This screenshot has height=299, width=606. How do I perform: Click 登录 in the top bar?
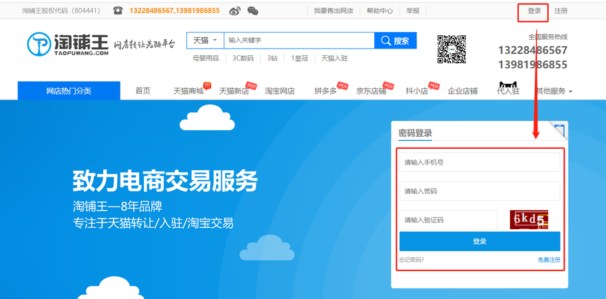[534, 11]
